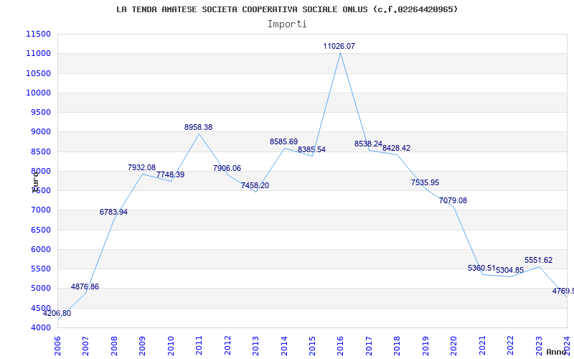Select the 2006 x-axis year label
The height and width of the screenshot is (359, 574).
pos(57,346)
